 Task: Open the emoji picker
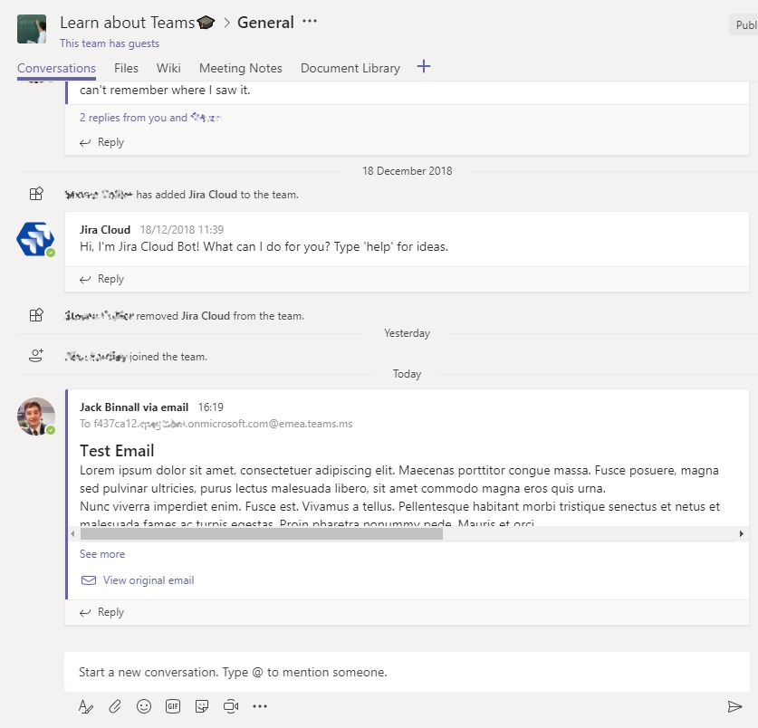tap(144, 705)
